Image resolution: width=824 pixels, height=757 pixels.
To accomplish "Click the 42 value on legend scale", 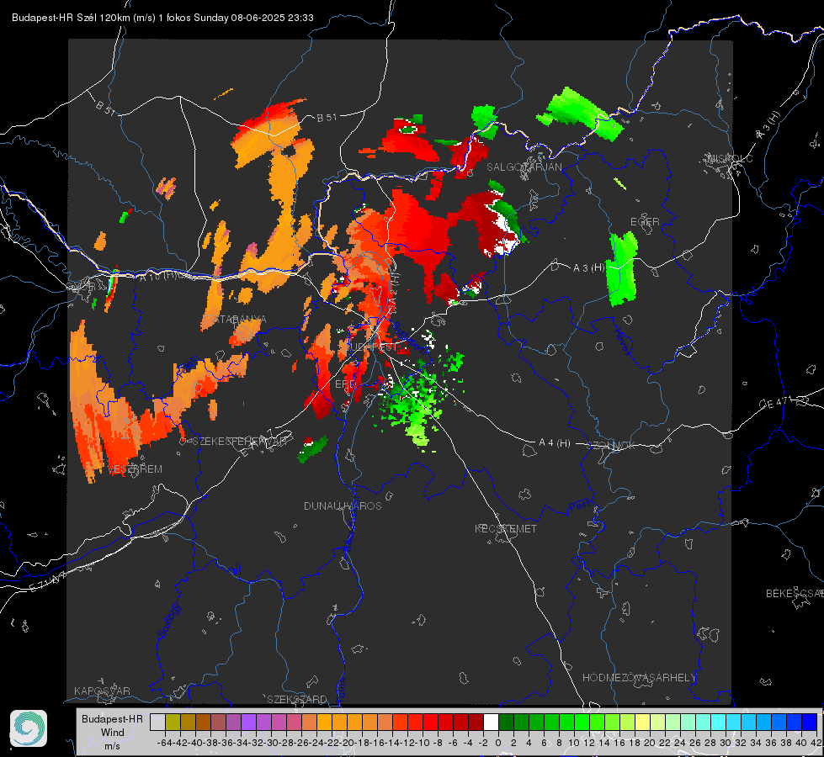I will [x=816, y=743].
